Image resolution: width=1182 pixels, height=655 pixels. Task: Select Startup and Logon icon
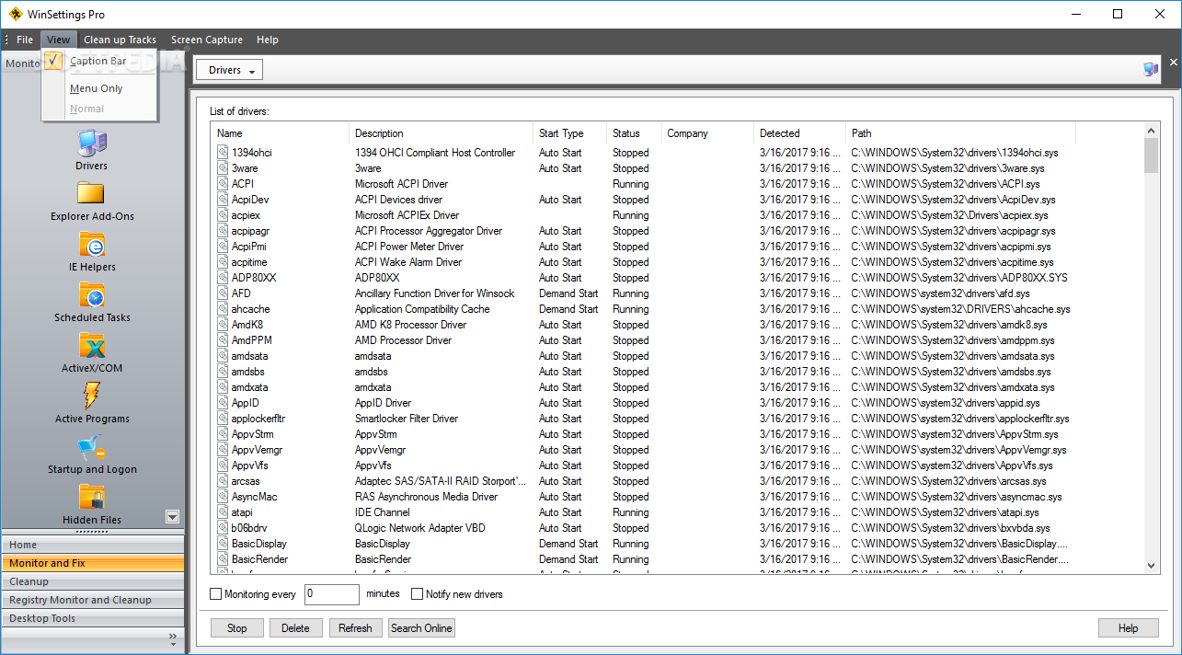pos(92,447)
